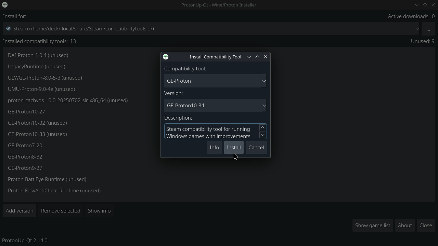Click Add version button
Screen dimensions: 438x246
(20, 211)
